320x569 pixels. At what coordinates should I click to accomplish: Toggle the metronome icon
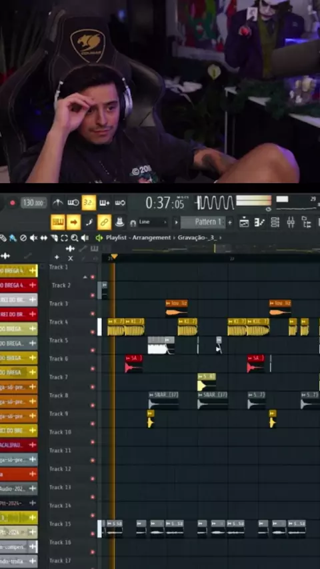tap(58, 203)
